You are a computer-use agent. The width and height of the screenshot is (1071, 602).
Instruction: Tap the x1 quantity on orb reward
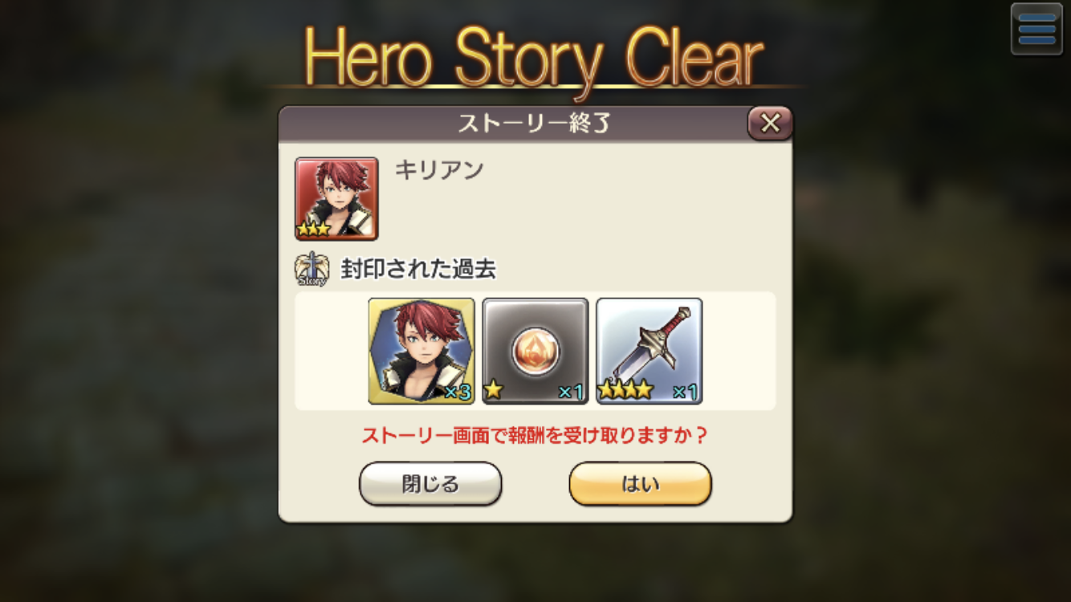(x=571, y=392)
